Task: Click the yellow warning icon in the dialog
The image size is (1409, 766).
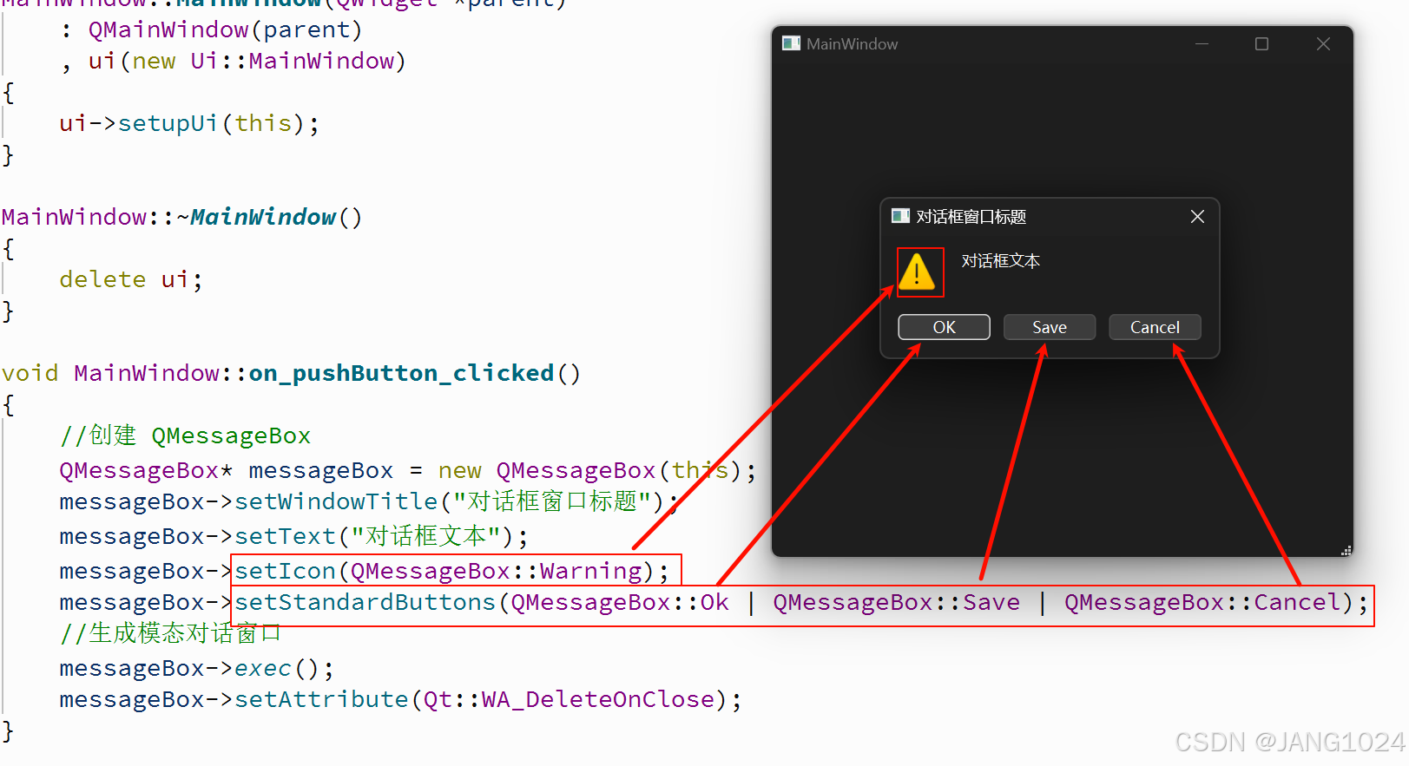Action: point(917,271)
